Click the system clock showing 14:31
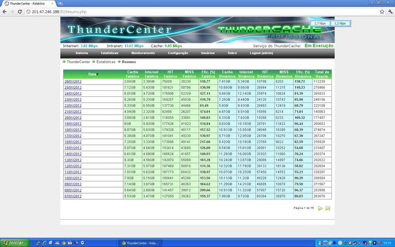This screenshot has width=395, height=247. pyautogui.click(x=387, y=243)
